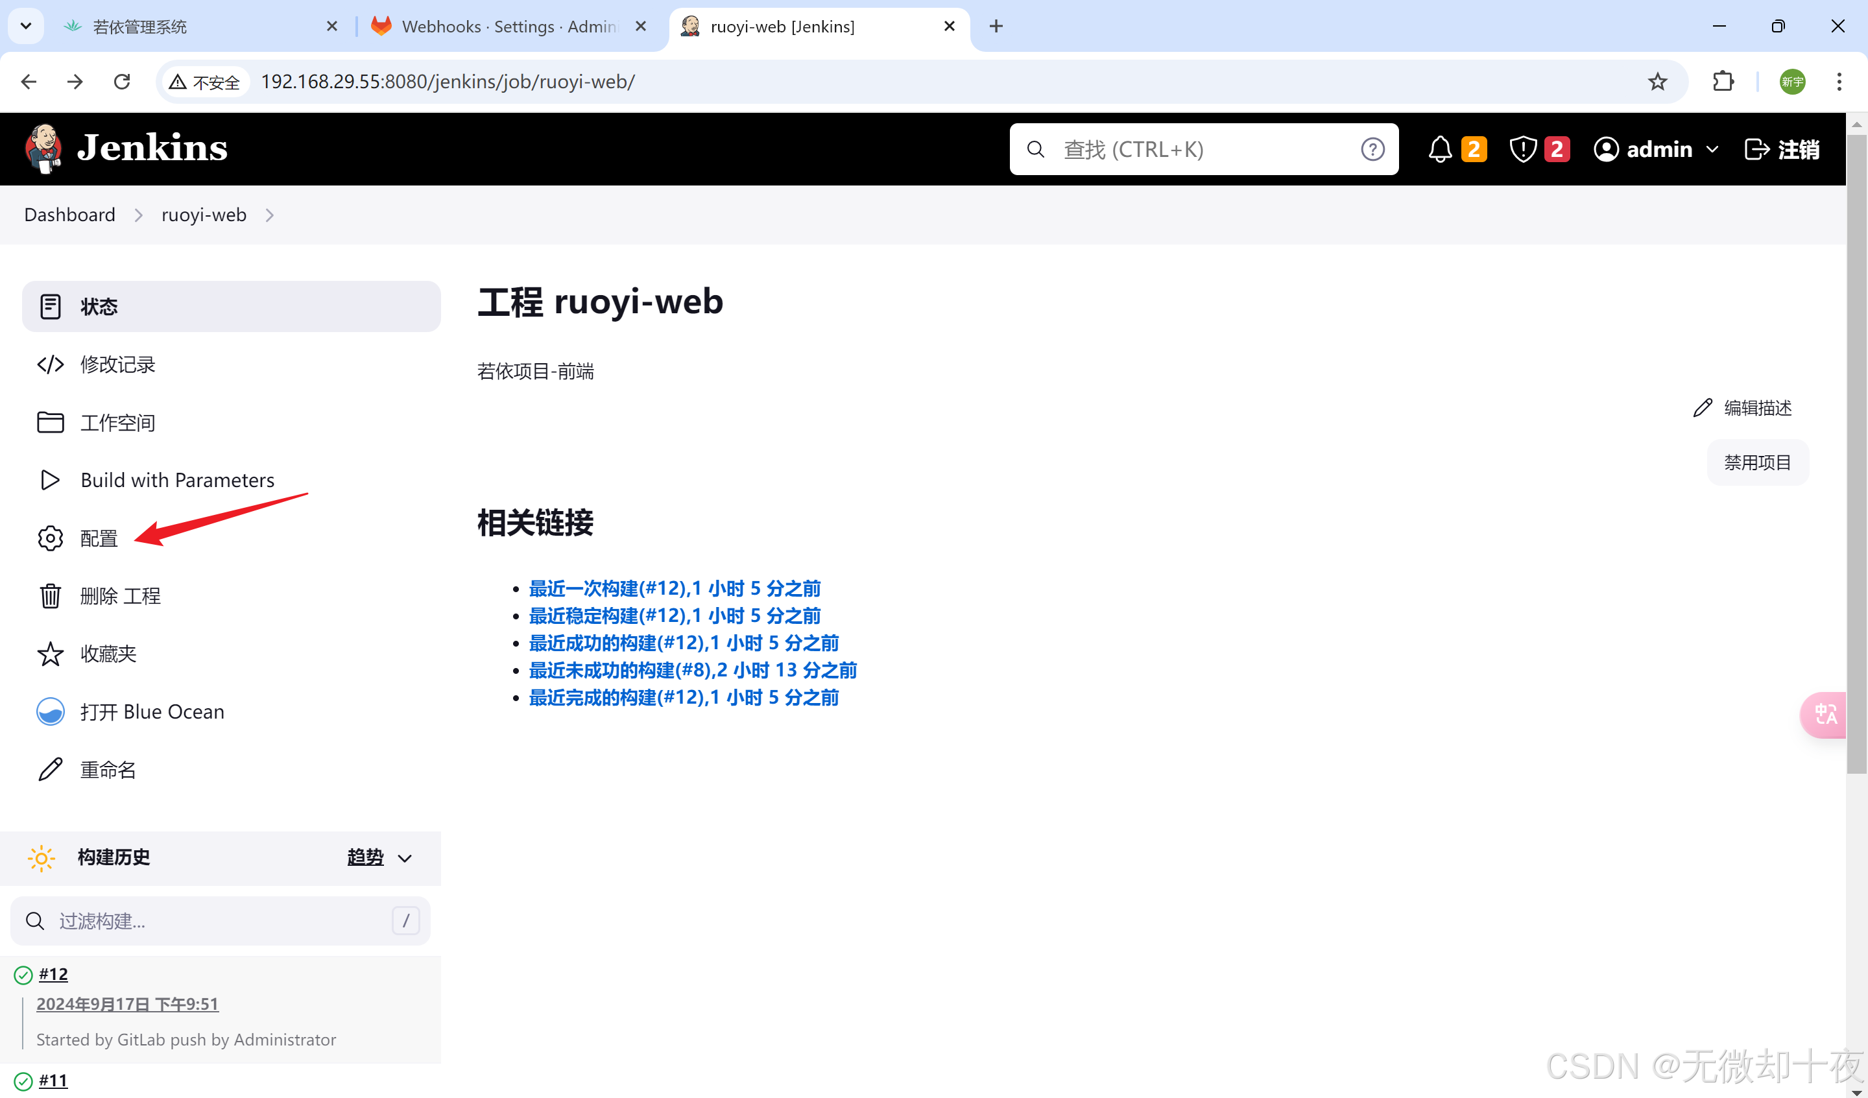Image resolution: width=1868 pixels, height=1098 pixels.
Task: Click the 禁用项目 button
Action: click(x=1757, y=462)
